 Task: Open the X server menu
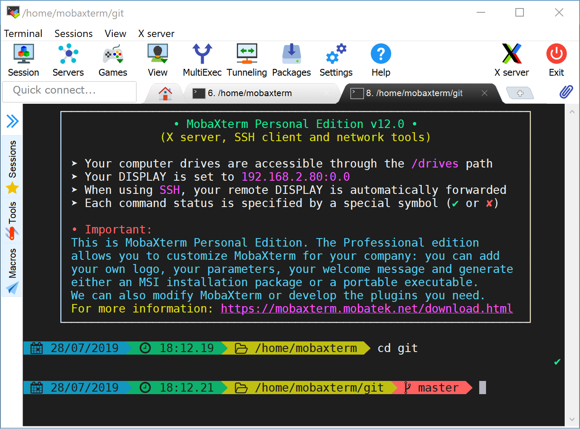coord(156,34)
